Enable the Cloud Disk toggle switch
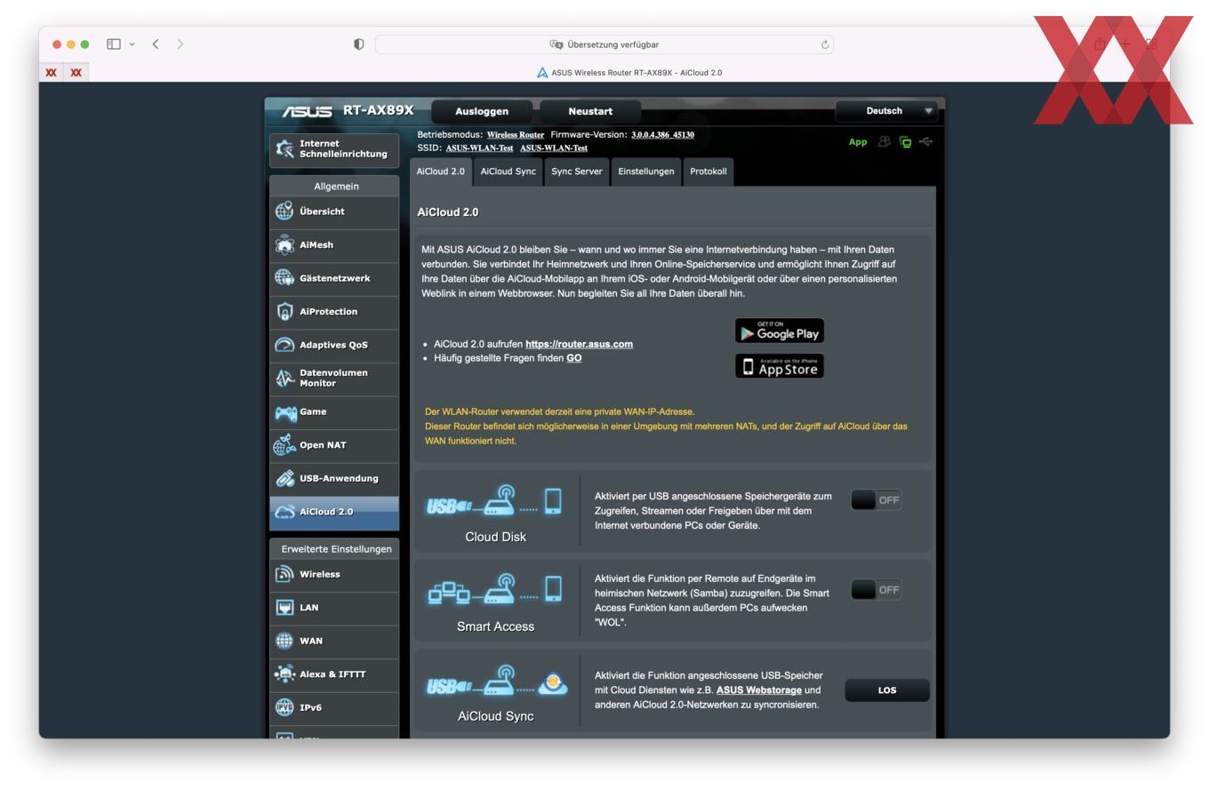Screen dimensions: 1209x790 coord(876,499)
